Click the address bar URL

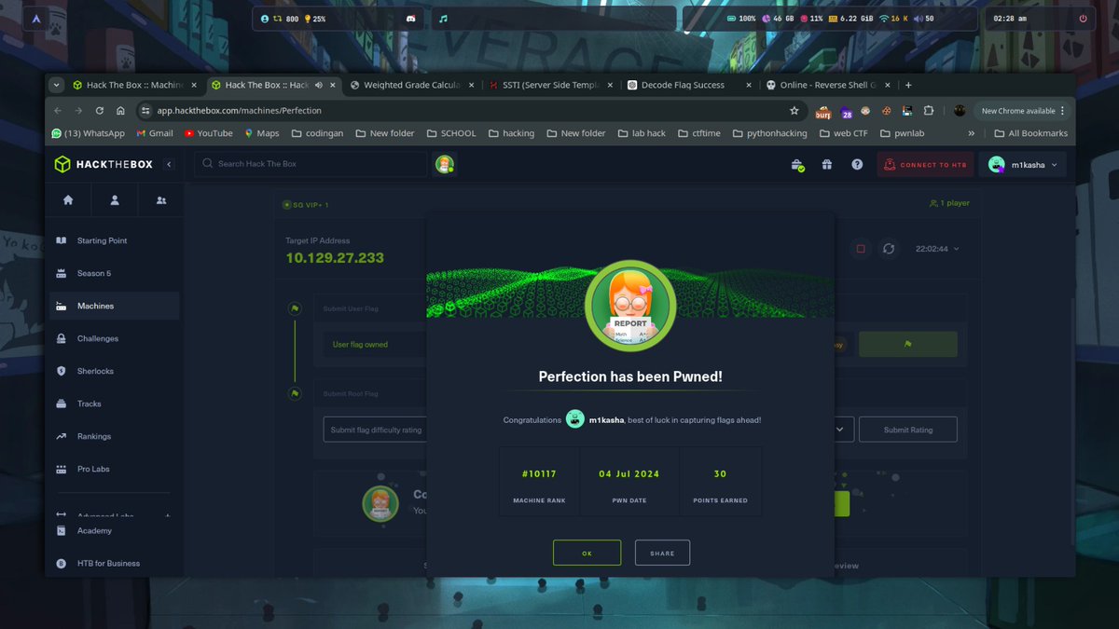pyautogui.click(x=239, y=110)
